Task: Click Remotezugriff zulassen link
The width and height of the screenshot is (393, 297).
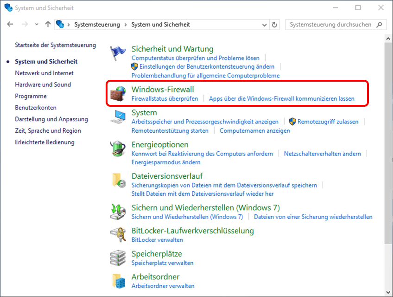Action: (328, 122)
